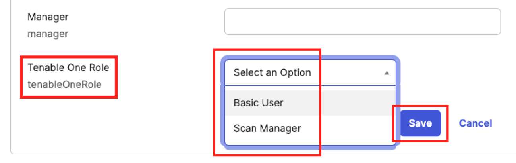516x163 pixels.
Task: Click the lowercase manager attribute name
Action: pos(48,34)
